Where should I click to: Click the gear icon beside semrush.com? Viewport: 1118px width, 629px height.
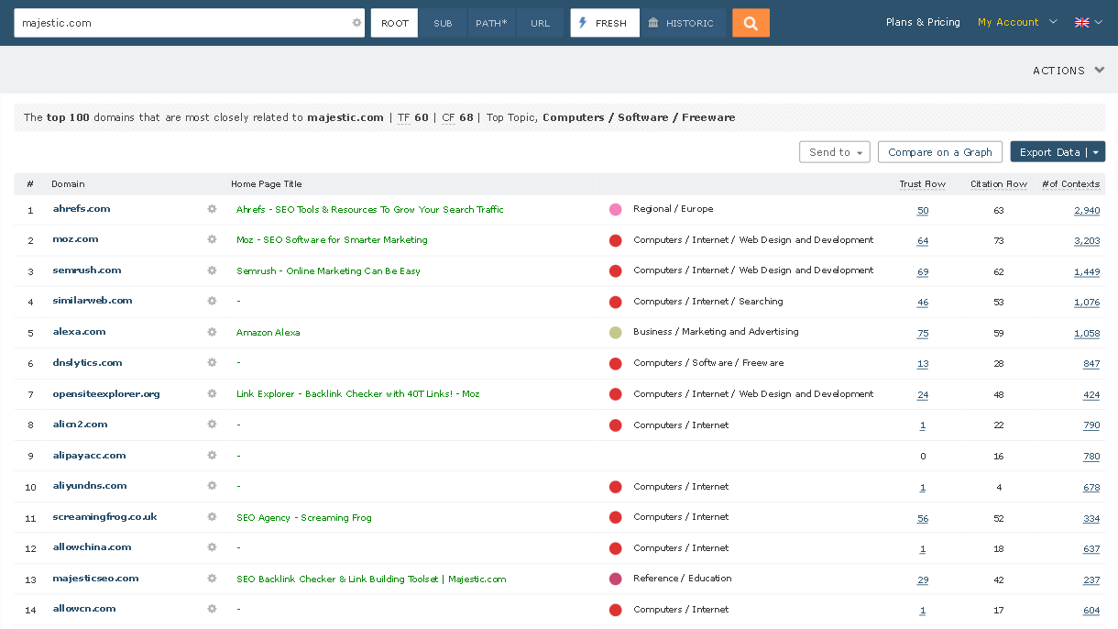[211, 270]
